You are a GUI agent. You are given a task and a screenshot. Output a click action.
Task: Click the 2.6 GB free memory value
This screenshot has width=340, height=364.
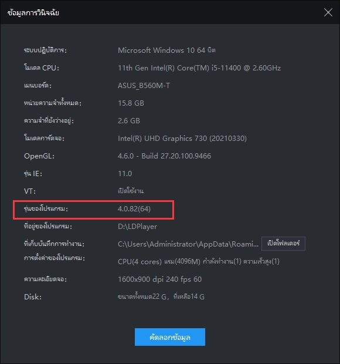pyautogui.click(x=129, y=121)
